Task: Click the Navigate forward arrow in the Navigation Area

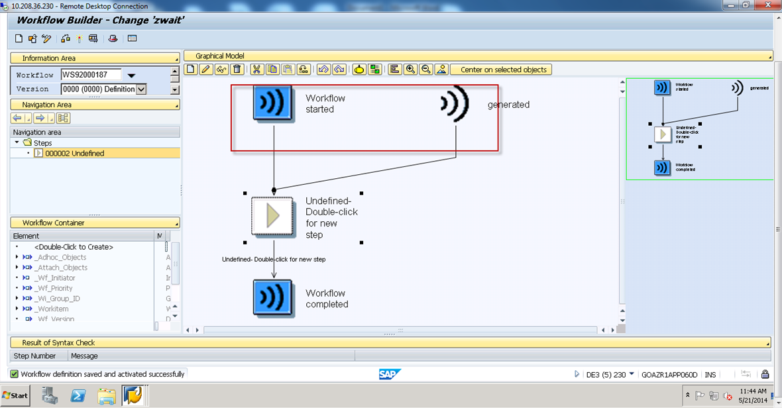Action: (40, 118)
